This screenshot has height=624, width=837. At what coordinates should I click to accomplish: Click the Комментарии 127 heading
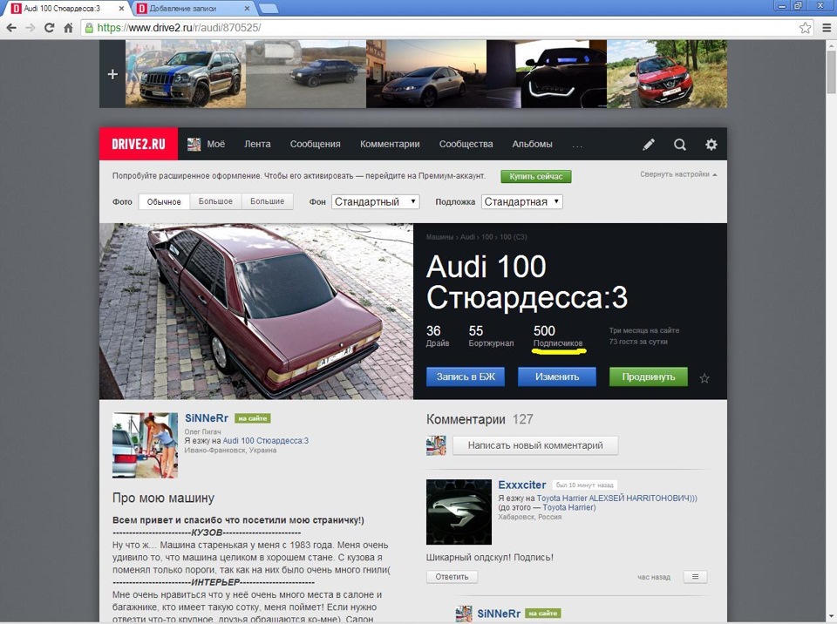480,419
